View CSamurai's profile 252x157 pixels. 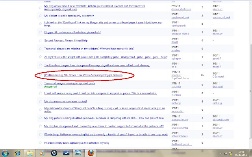218,77
